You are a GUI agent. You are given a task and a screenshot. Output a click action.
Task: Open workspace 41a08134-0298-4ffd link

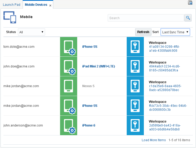pyautogui.click(x=164, y=49)
